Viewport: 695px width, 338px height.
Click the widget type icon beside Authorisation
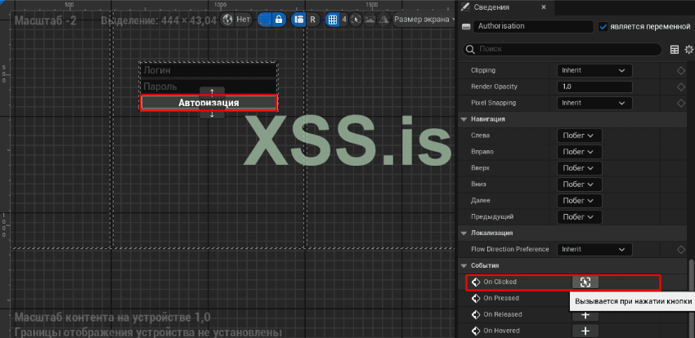pyautogui.click(x=466, y=27)
